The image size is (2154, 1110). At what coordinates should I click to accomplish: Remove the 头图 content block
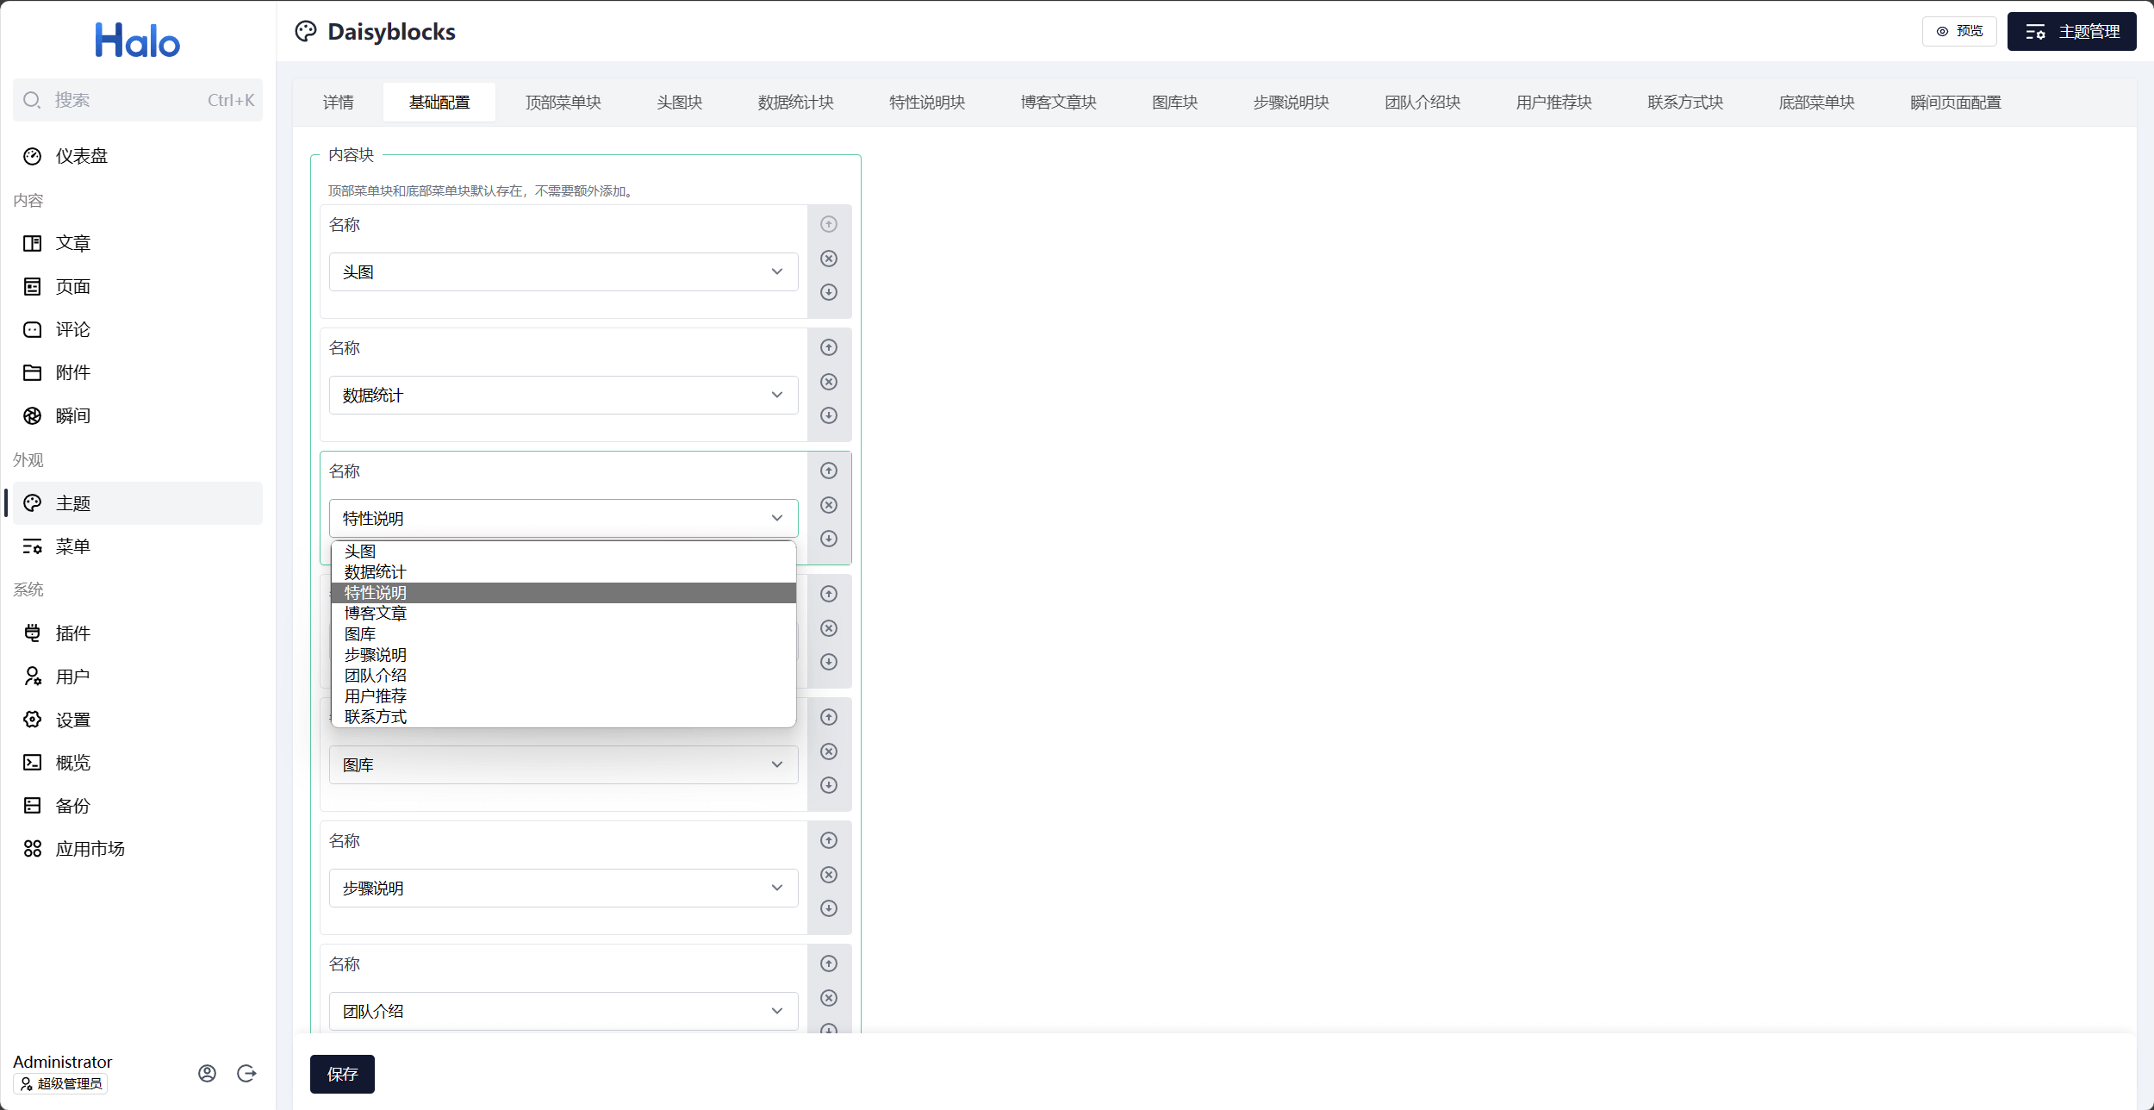(x=829, y=259)
